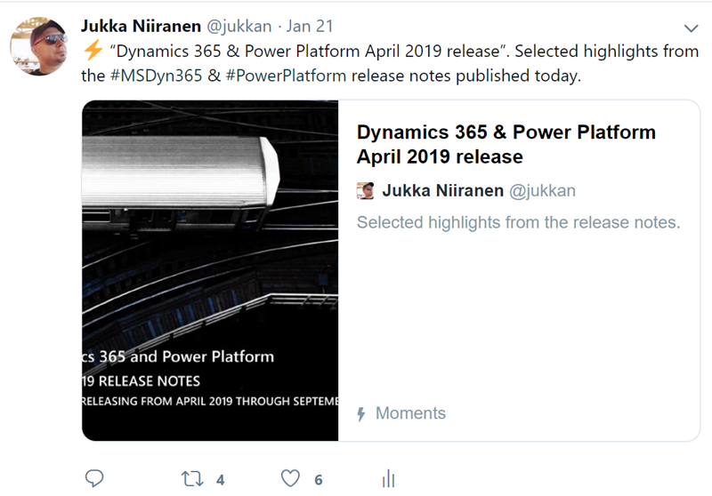Viewport: 712px width, 496px height.
Task: Click the Jukka Niiranen display name at top
Action: 141,27
